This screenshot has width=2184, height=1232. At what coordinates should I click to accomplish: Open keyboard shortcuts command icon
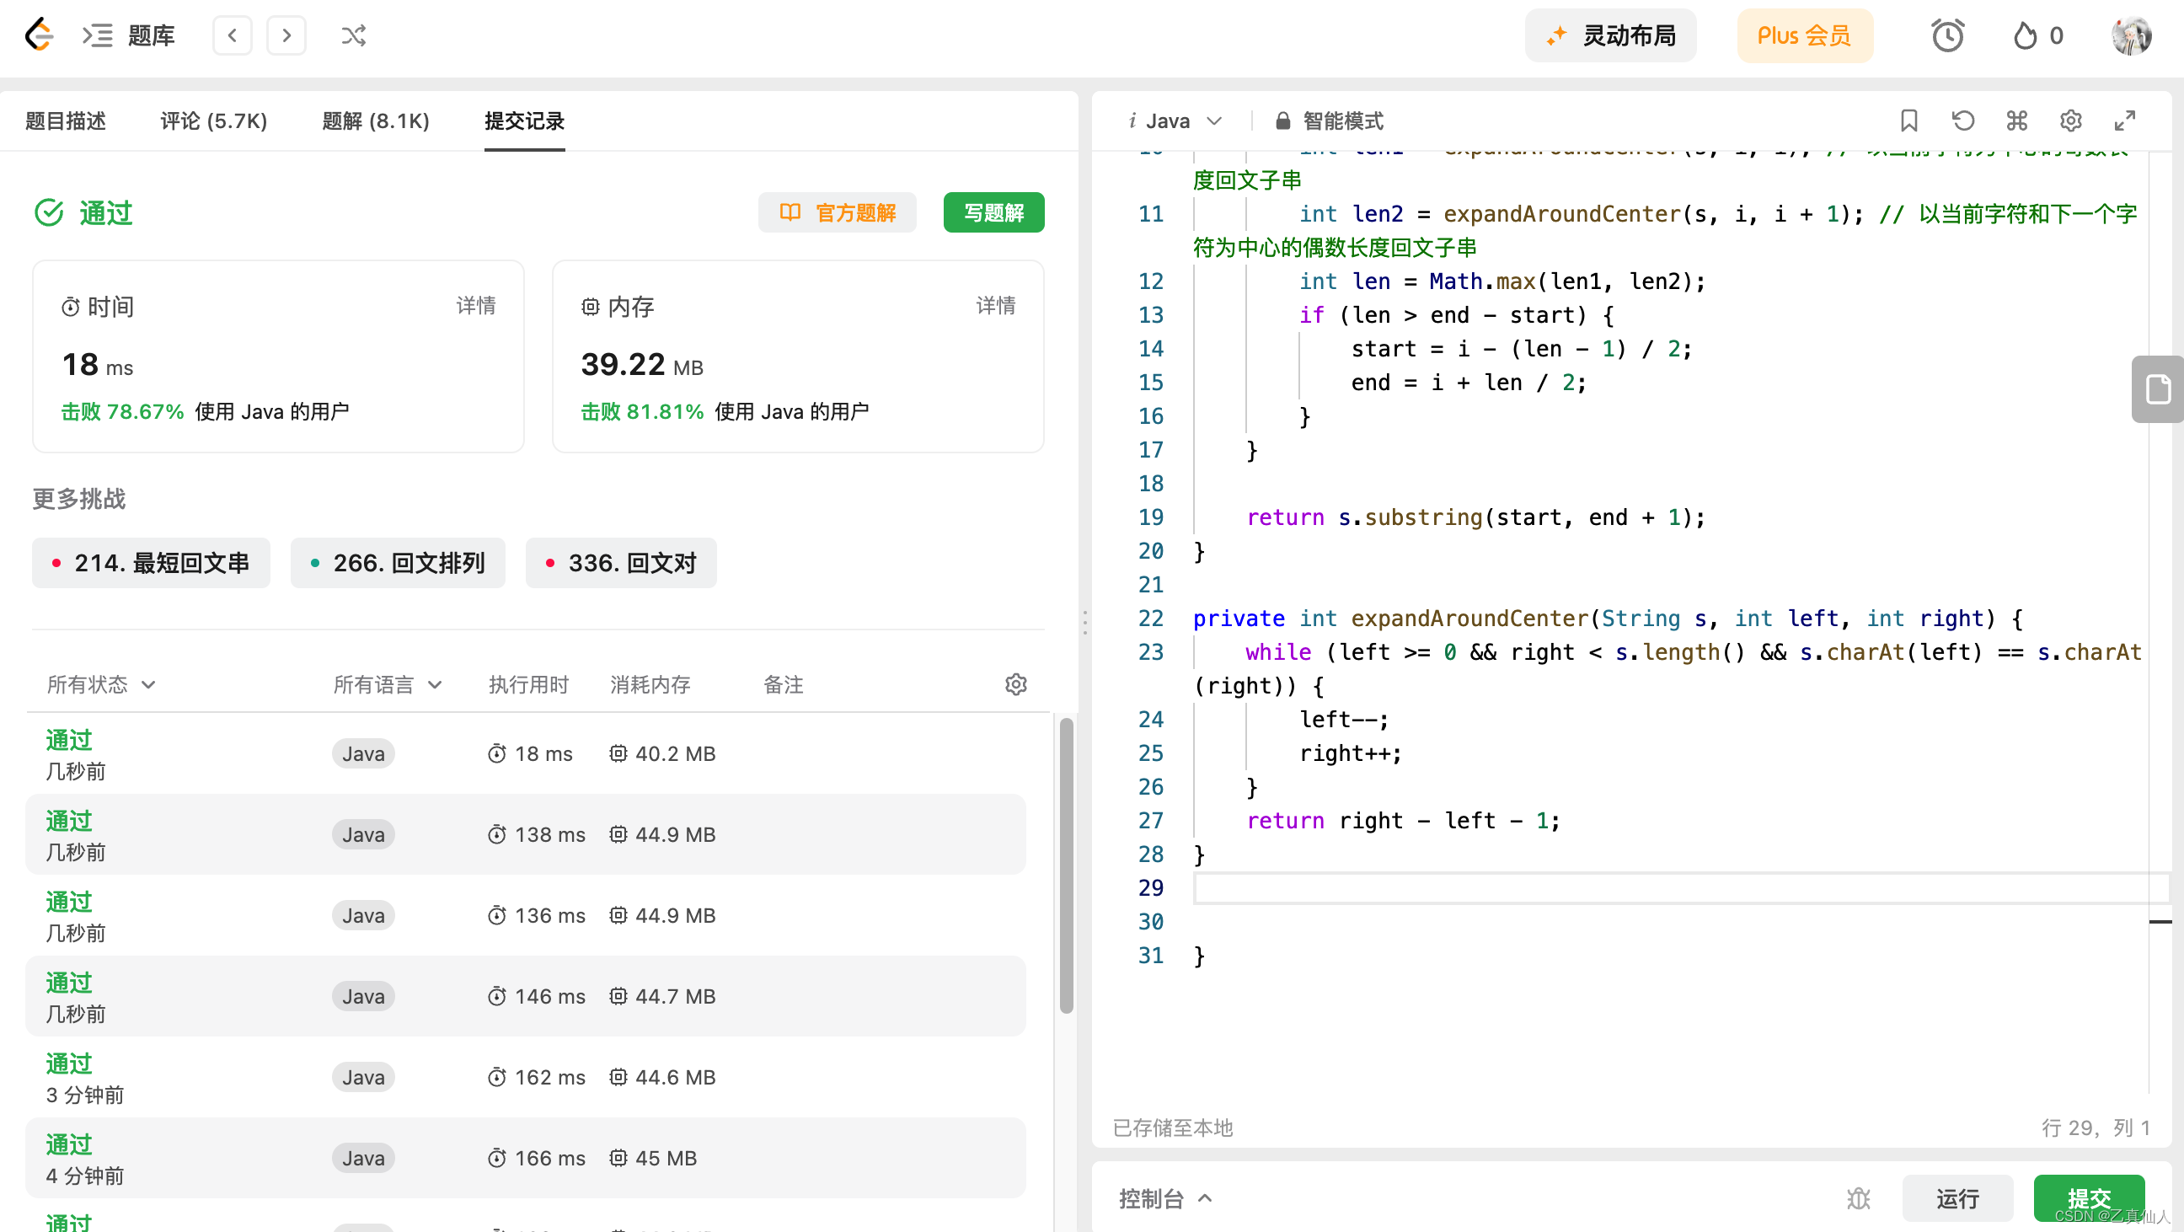(x=2017, y=121)
